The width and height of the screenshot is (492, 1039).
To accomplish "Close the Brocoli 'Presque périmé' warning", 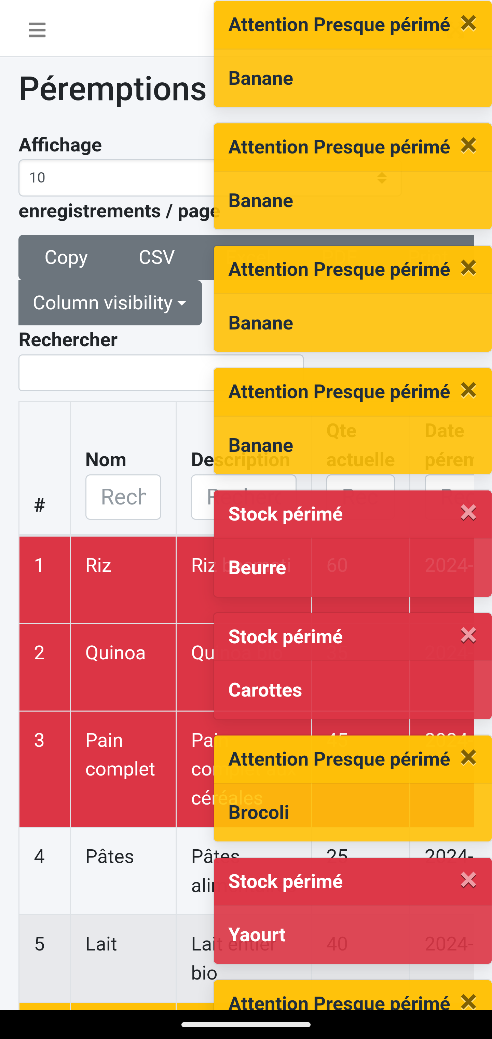I will (x=468, y=757).
